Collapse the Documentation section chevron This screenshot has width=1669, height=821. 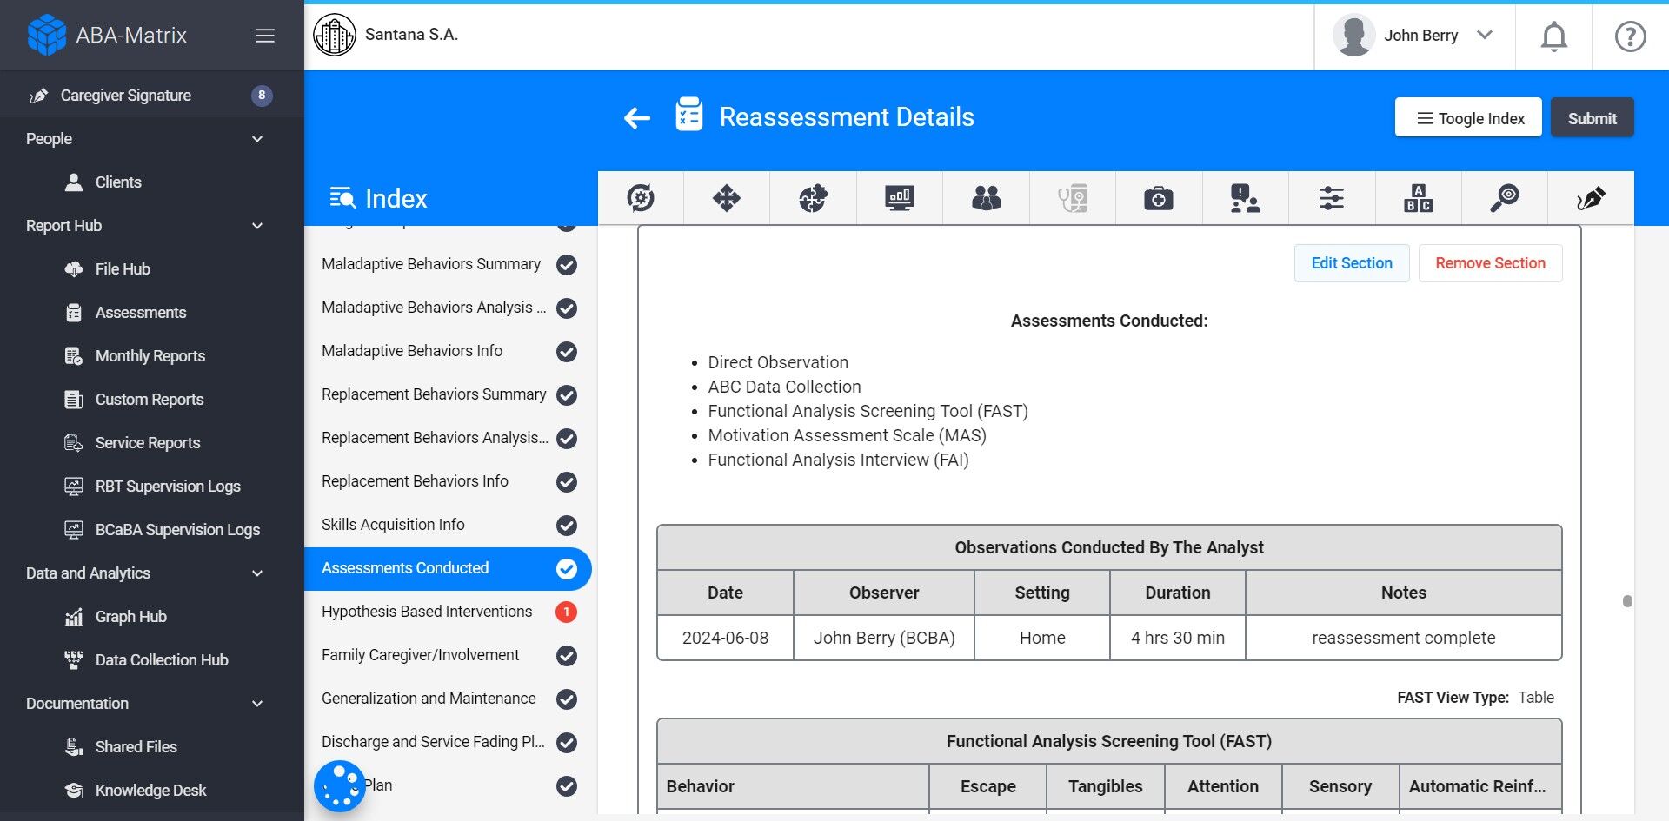[x=257, y=704]
